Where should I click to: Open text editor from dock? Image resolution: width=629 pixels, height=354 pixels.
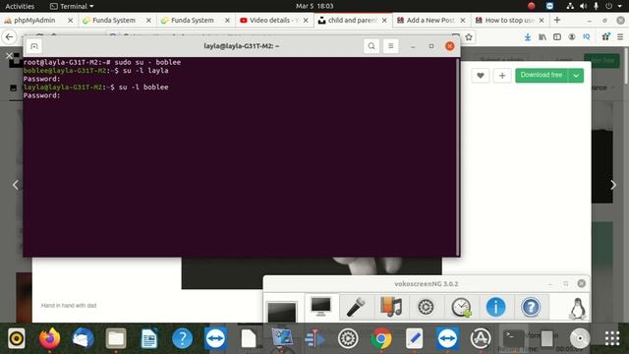coord(414,338)
